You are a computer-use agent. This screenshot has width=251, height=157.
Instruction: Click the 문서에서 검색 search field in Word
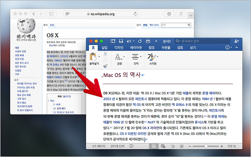point(203,41)
